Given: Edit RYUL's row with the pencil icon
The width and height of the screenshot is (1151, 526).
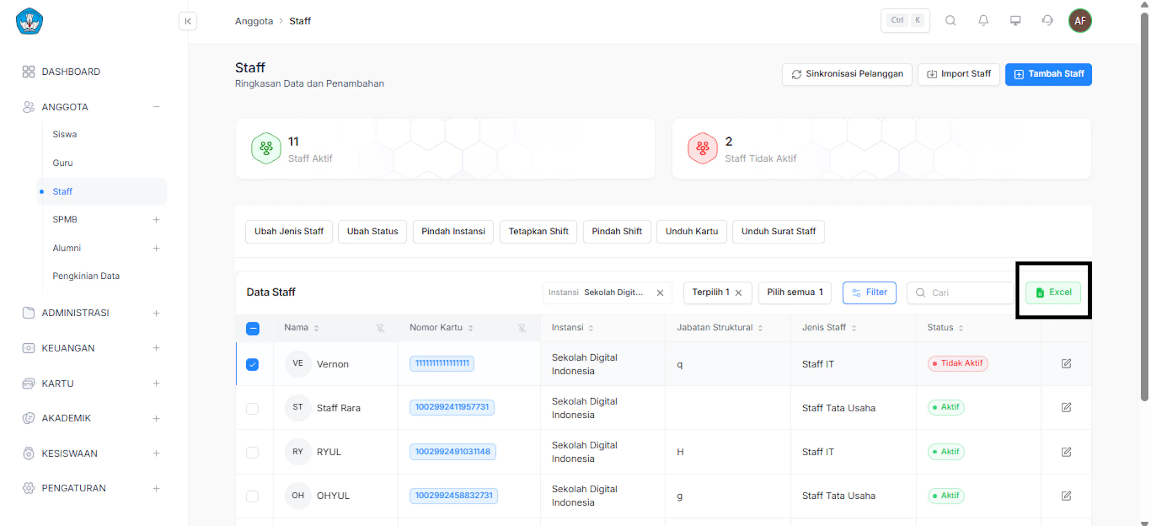Looking at the screenshot, I should click(x=1066, y=452).
